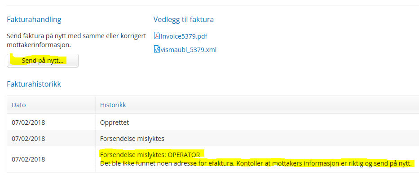
Task: Select the Opprettet history row
Action: [213, 122]
